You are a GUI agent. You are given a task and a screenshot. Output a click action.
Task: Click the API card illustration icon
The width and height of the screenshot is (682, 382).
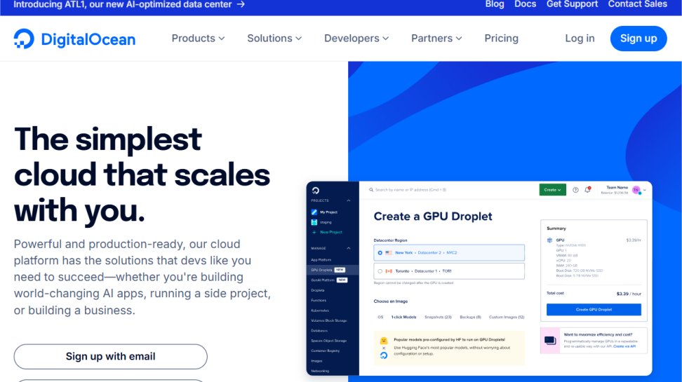[x=550, y=341]
